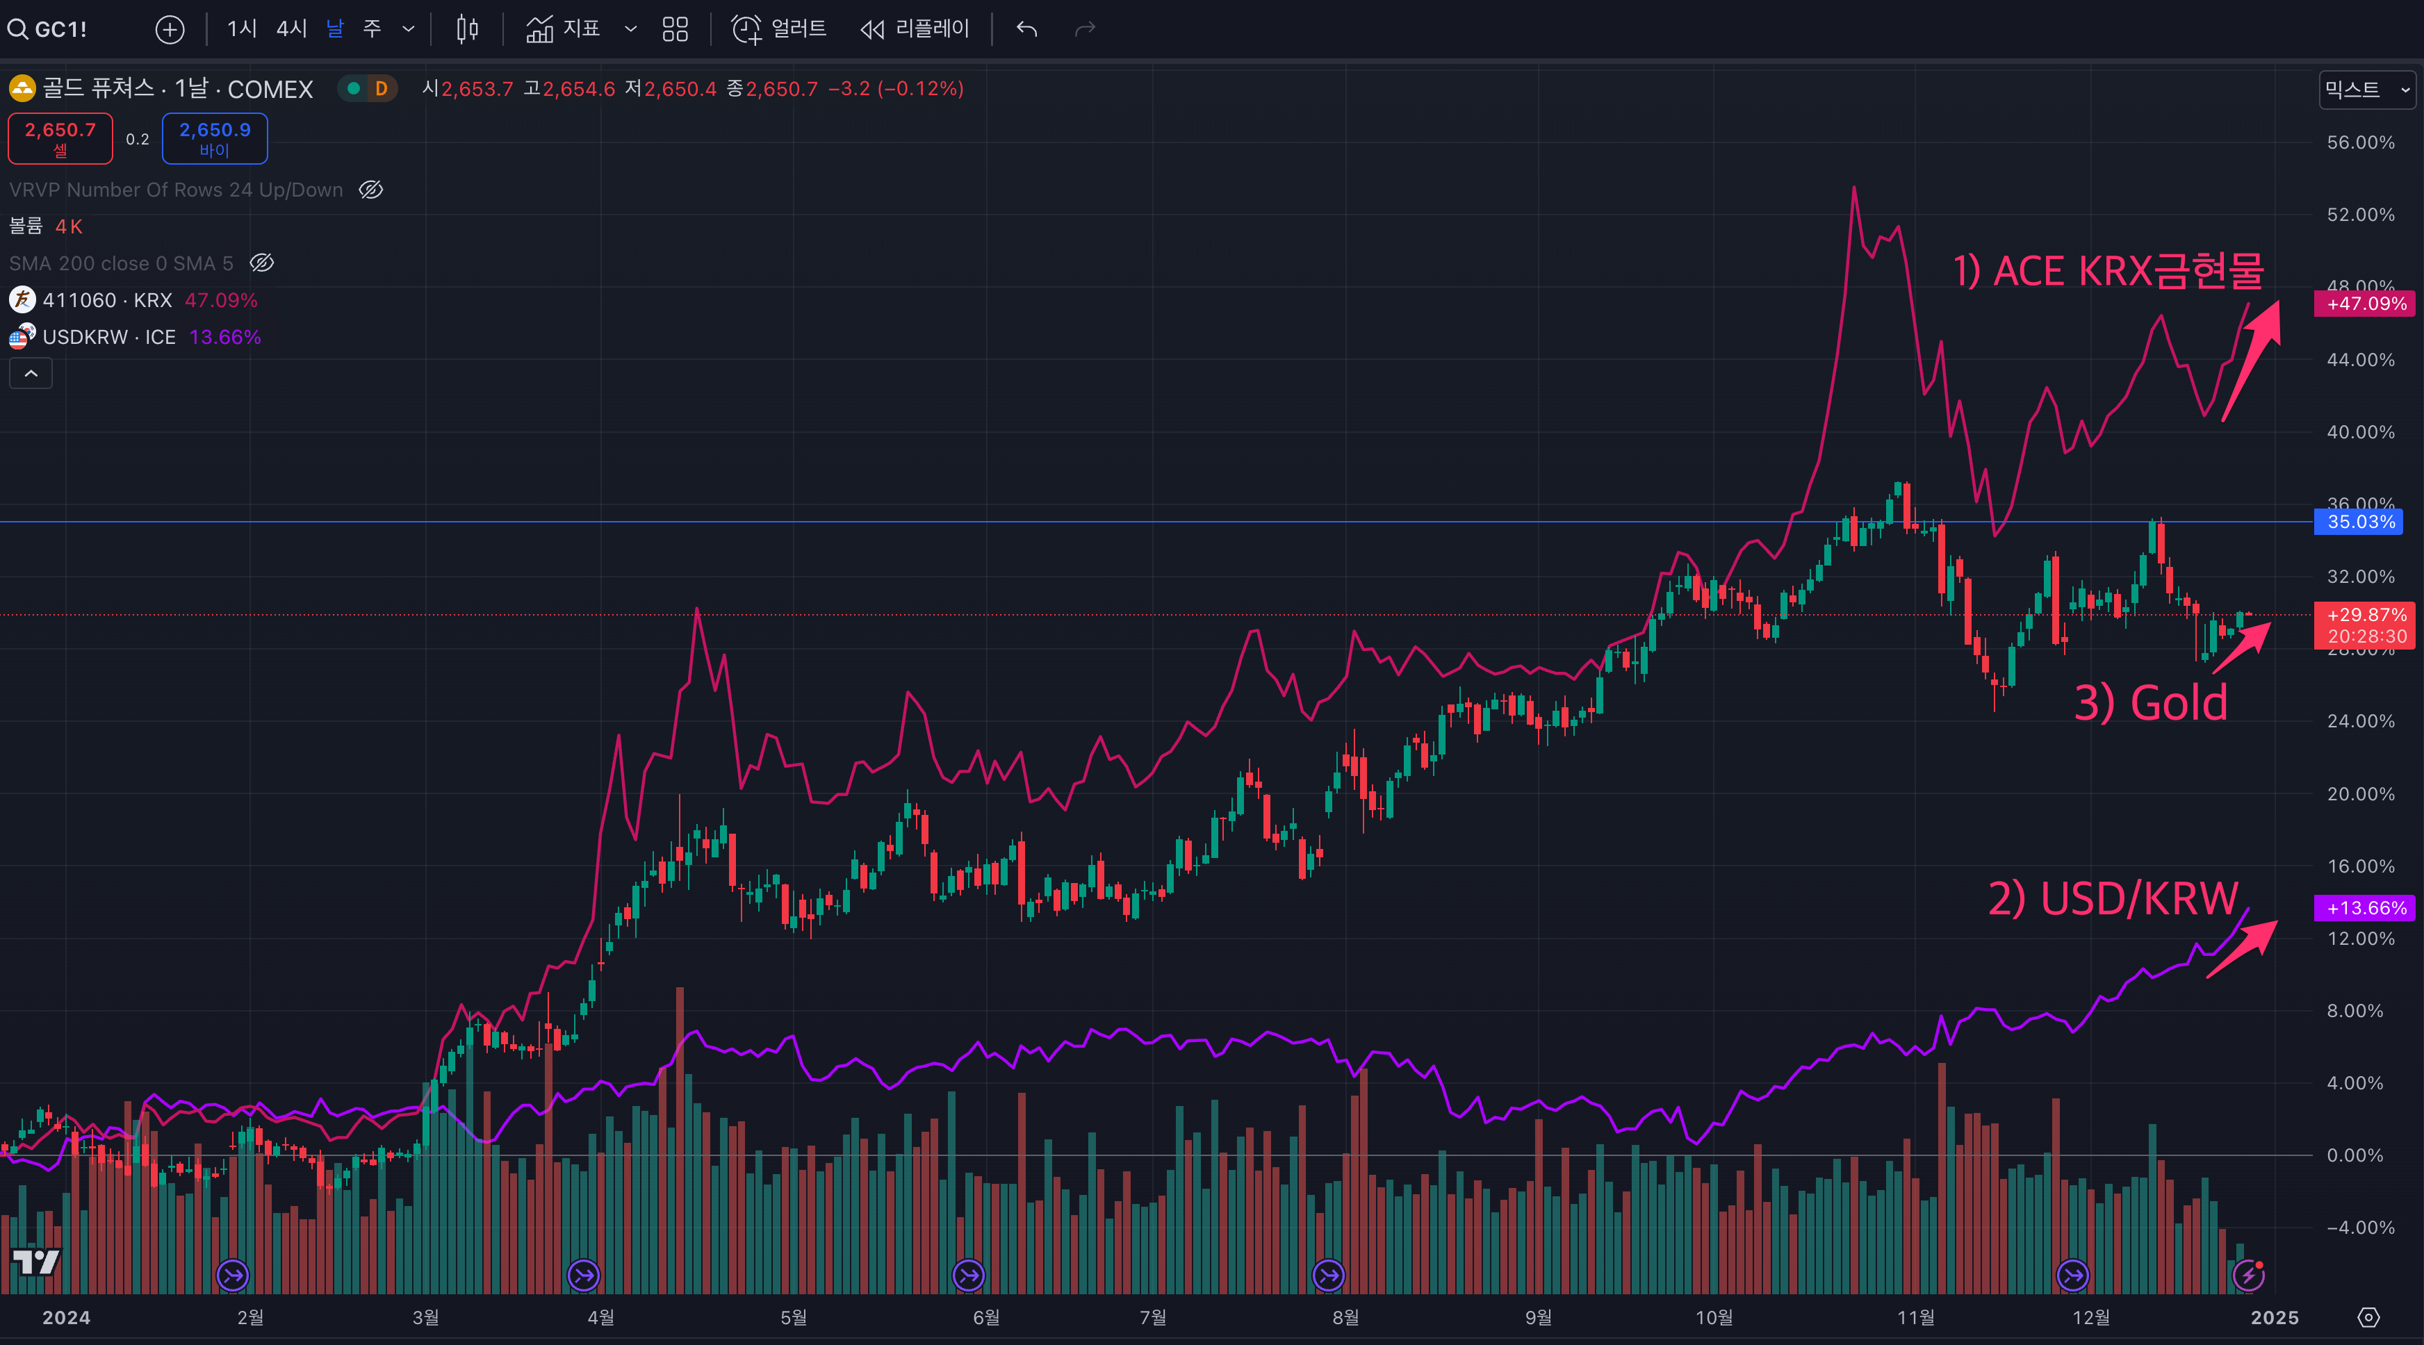The height and width of the screenshot is (1345, 2424).
Task: Open the 믹스트 price scale dropdown
Action: tap(2366, 90)
